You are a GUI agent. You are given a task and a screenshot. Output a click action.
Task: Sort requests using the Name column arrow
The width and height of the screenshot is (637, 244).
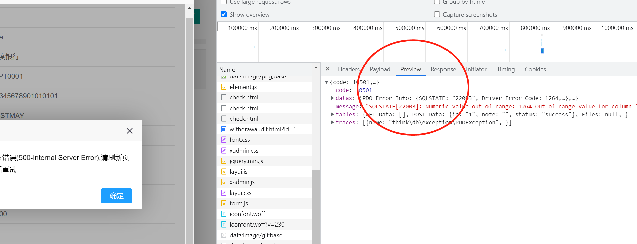(x=316, y=68)
